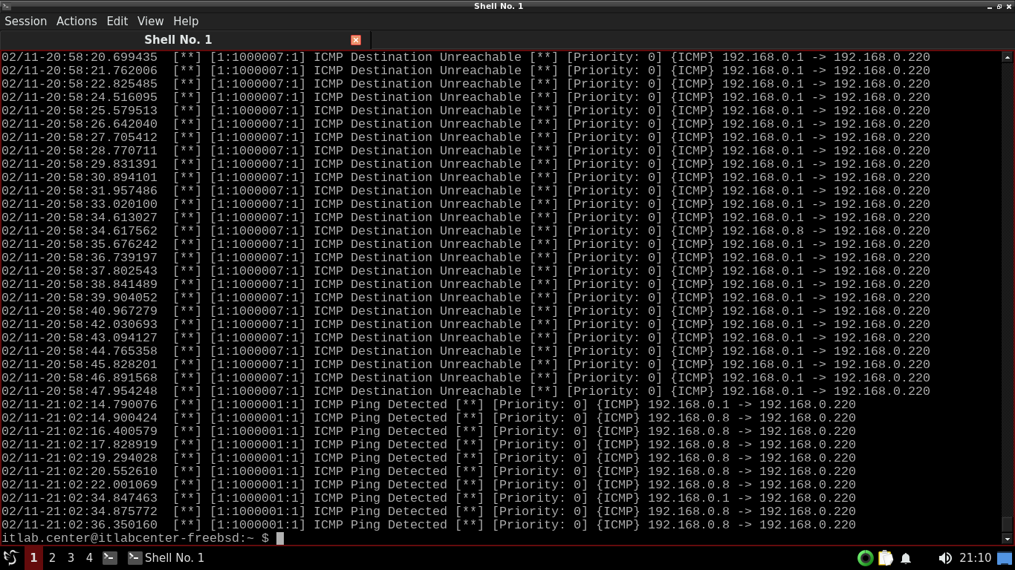Click the blue show desktop icon
The width and height of the screenshot is (1015, 570).
coord(1005,558)
